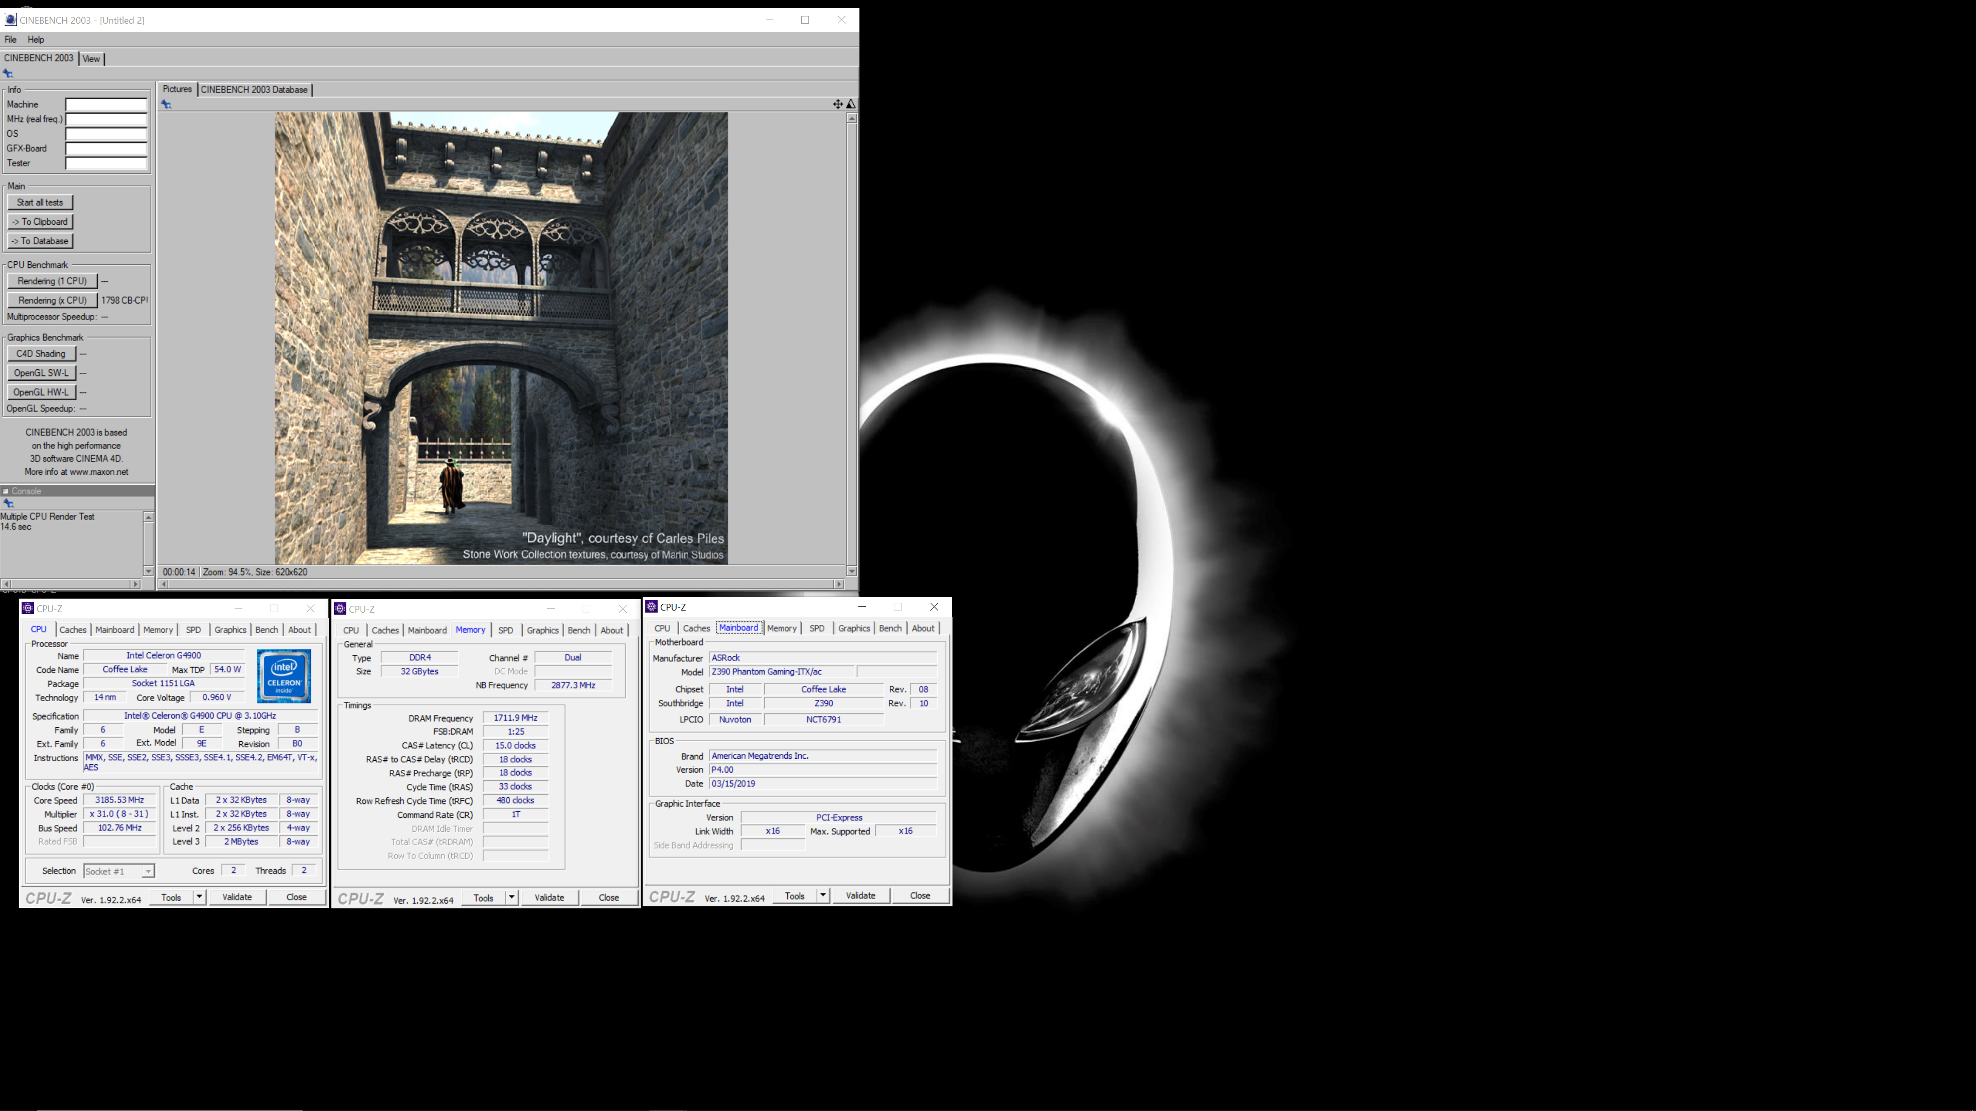Open Bench tab in the CPU-Z Mainboard window
The width and height of the screenshot is (1976, 1111).
click(x=890, y=629)
